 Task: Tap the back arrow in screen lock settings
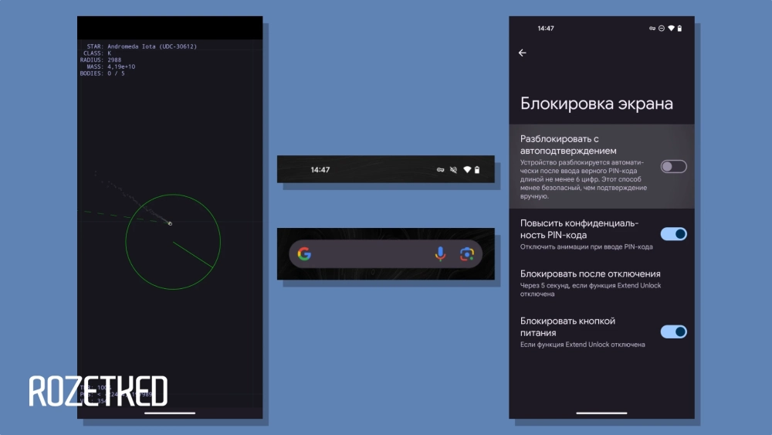523,53
